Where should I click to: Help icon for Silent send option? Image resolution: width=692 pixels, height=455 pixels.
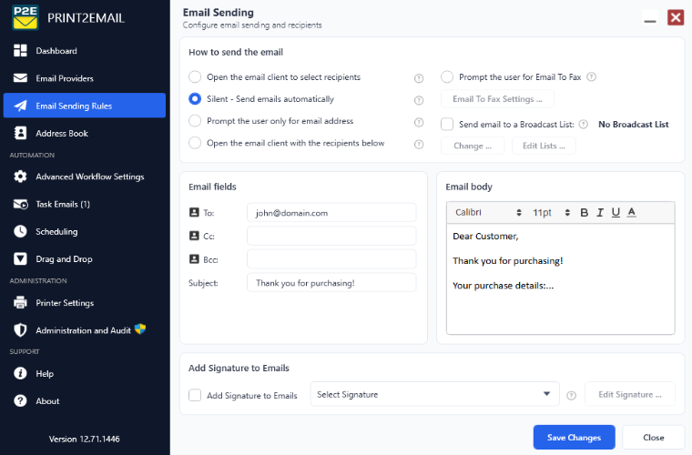point(419,100)
